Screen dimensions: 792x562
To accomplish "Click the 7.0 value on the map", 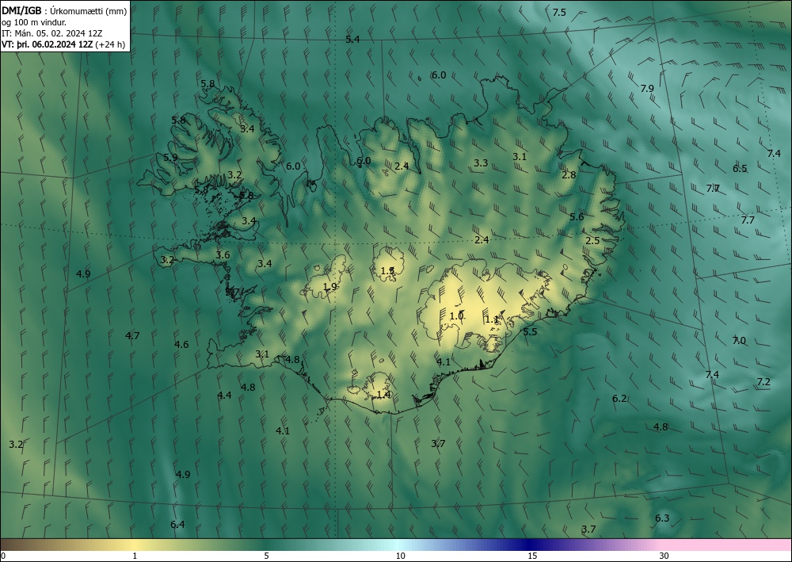I will [x=739, y=341].
